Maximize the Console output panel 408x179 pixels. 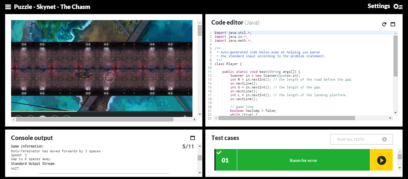(192, 138)
